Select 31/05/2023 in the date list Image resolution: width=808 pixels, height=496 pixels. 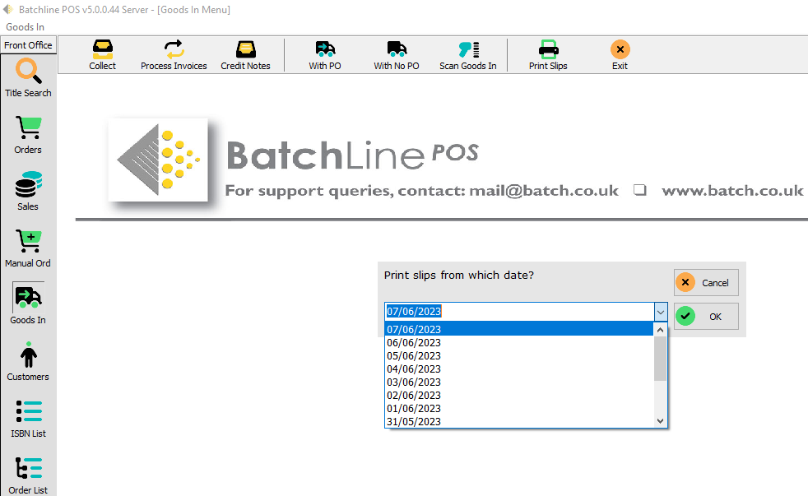click(x=519, y=421)
